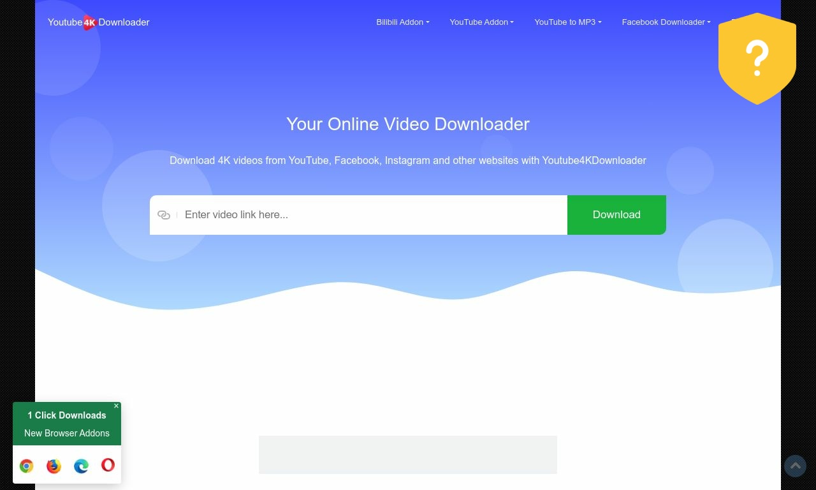Click the green Download button

click(x=616, y=215)
